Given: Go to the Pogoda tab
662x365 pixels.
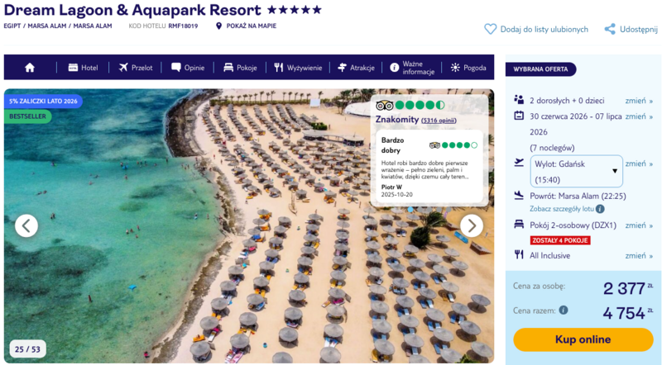Looking at the screenshot, I should tap(468, 68).
